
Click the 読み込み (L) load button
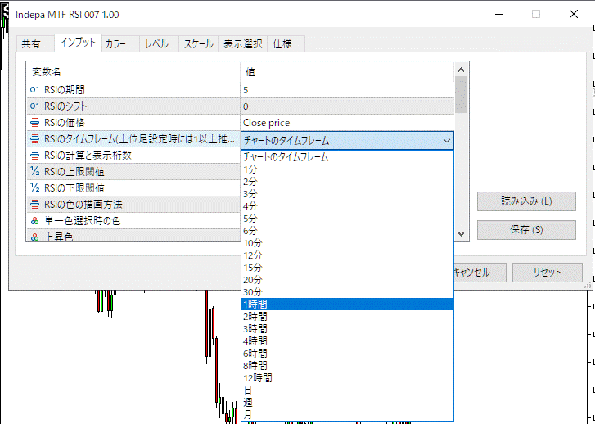click(526, 201)
